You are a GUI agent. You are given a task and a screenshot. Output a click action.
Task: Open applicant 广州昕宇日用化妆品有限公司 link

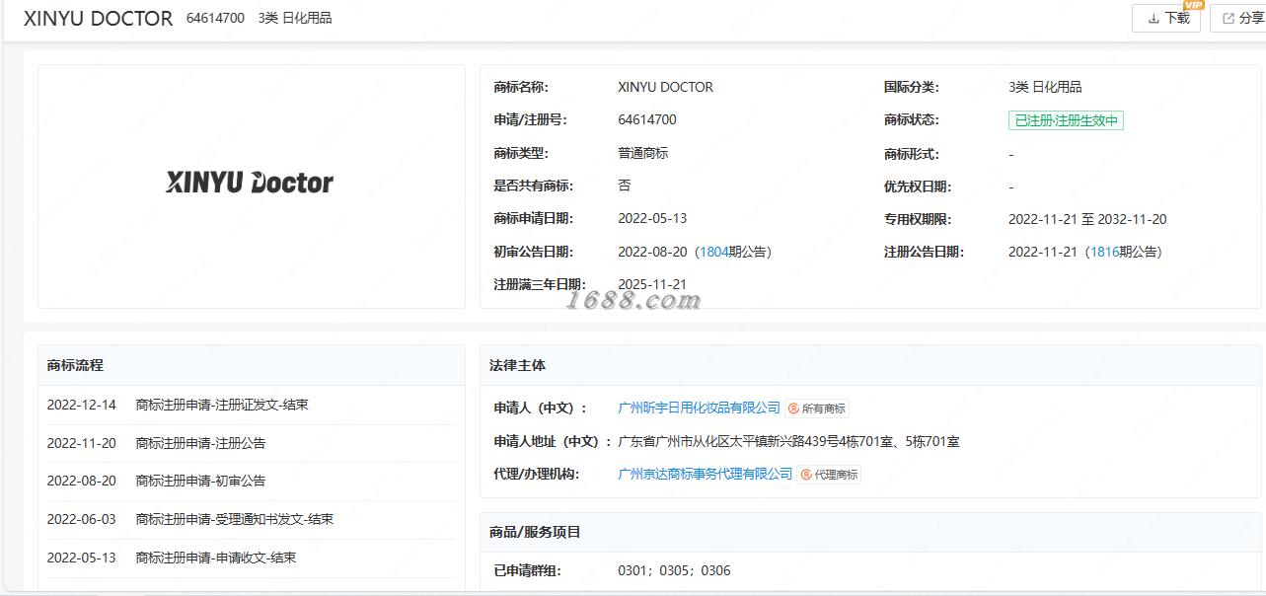click(699, 408)
